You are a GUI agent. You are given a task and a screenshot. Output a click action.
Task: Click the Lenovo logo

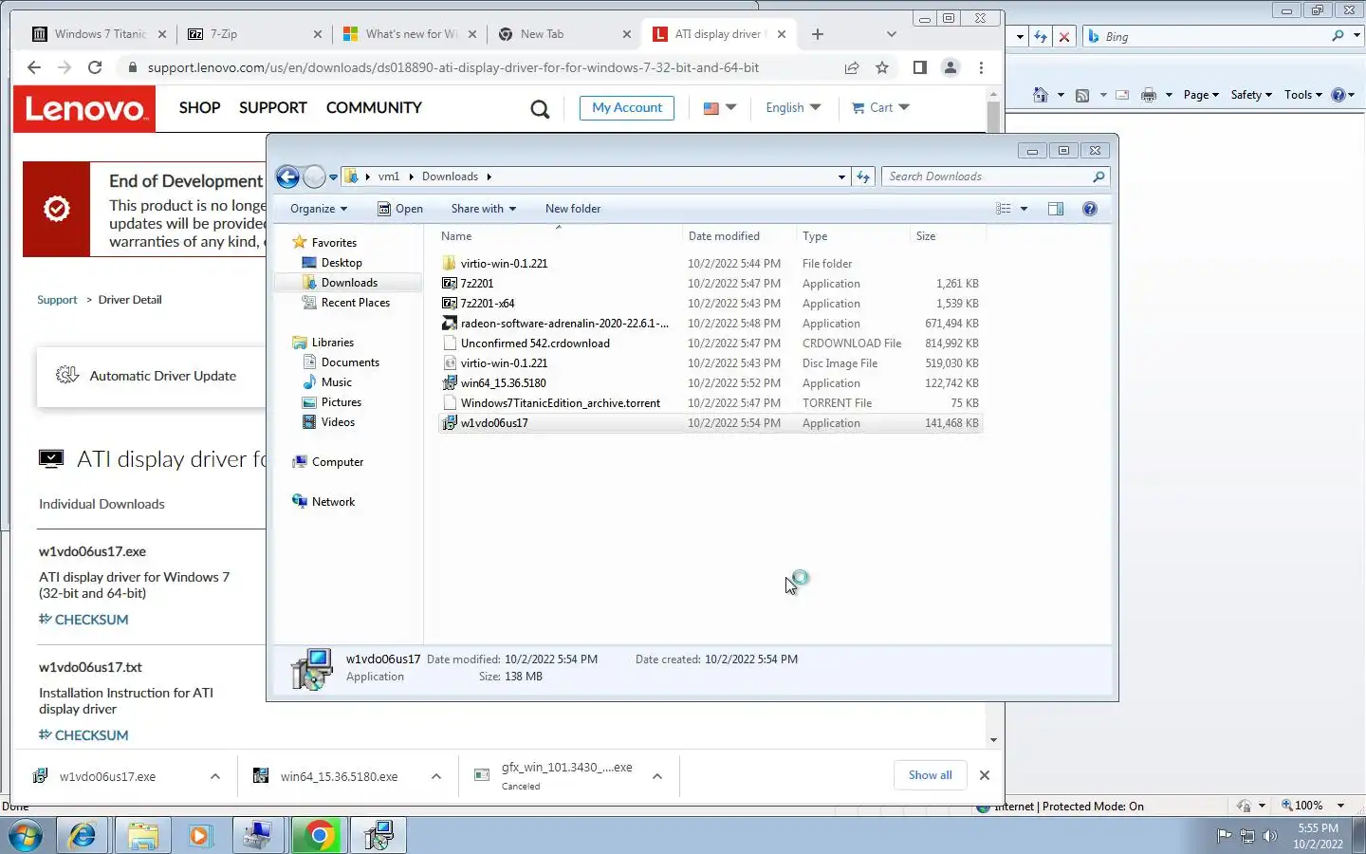pos(84,109)
